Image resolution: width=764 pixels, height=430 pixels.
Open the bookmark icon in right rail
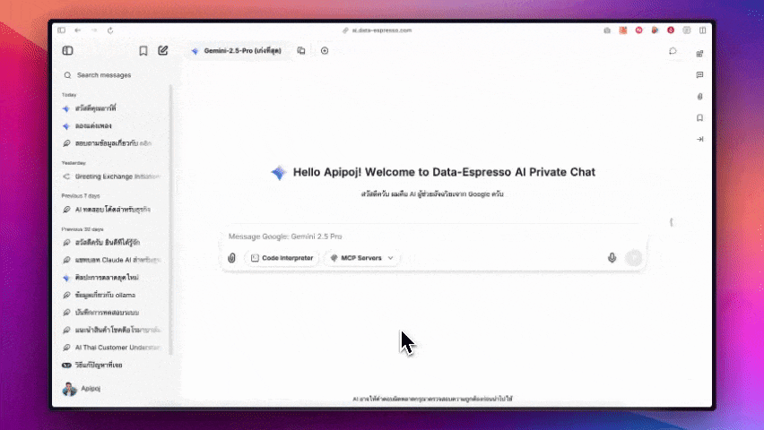tap(699, 118)
